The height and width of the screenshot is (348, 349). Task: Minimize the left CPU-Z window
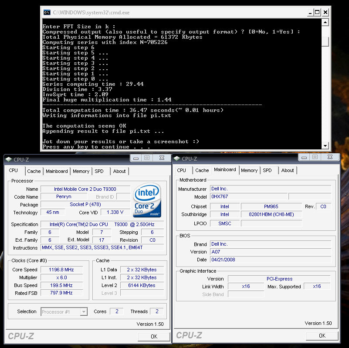pyautogui.click(x=136, y=158)
